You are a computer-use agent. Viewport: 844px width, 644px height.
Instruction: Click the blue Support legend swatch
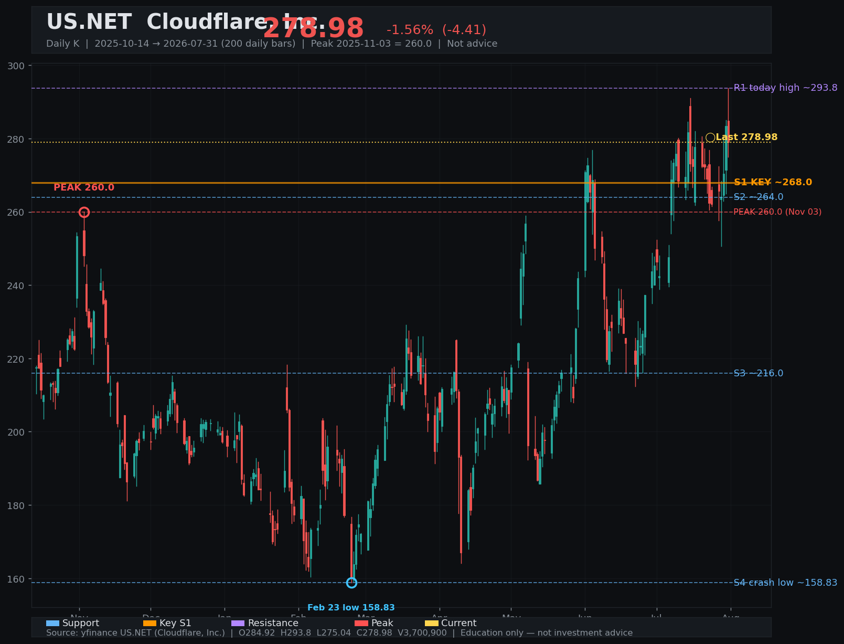pyautogui.click(x=52, y=624)
